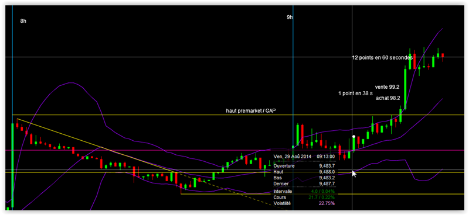Click the last value "9,487.7"
469x215 pixels.
click(327, 183)
